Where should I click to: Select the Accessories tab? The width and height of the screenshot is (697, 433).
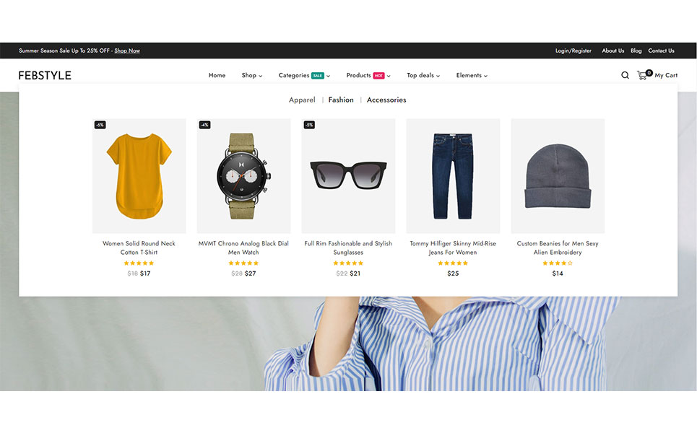click(386, 100)
